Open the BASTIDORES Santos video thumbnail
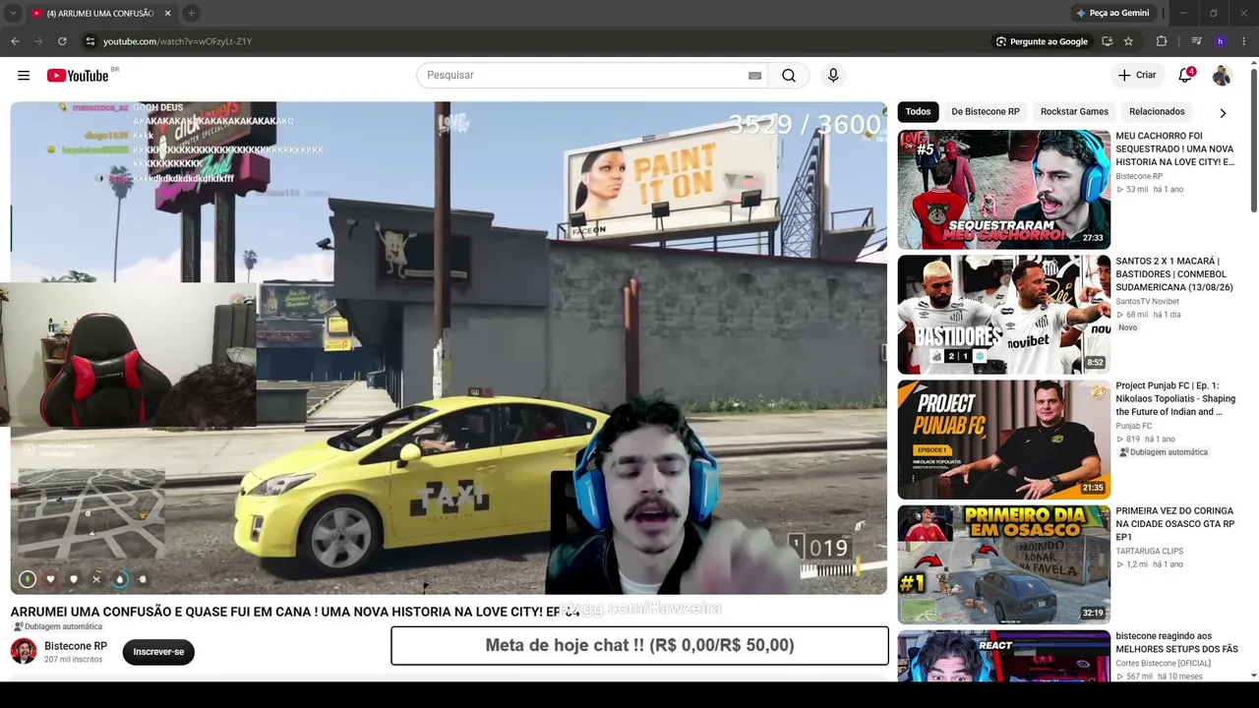Image resolution: width=1259 pixels, height=708 pixels. point(1003,315)
